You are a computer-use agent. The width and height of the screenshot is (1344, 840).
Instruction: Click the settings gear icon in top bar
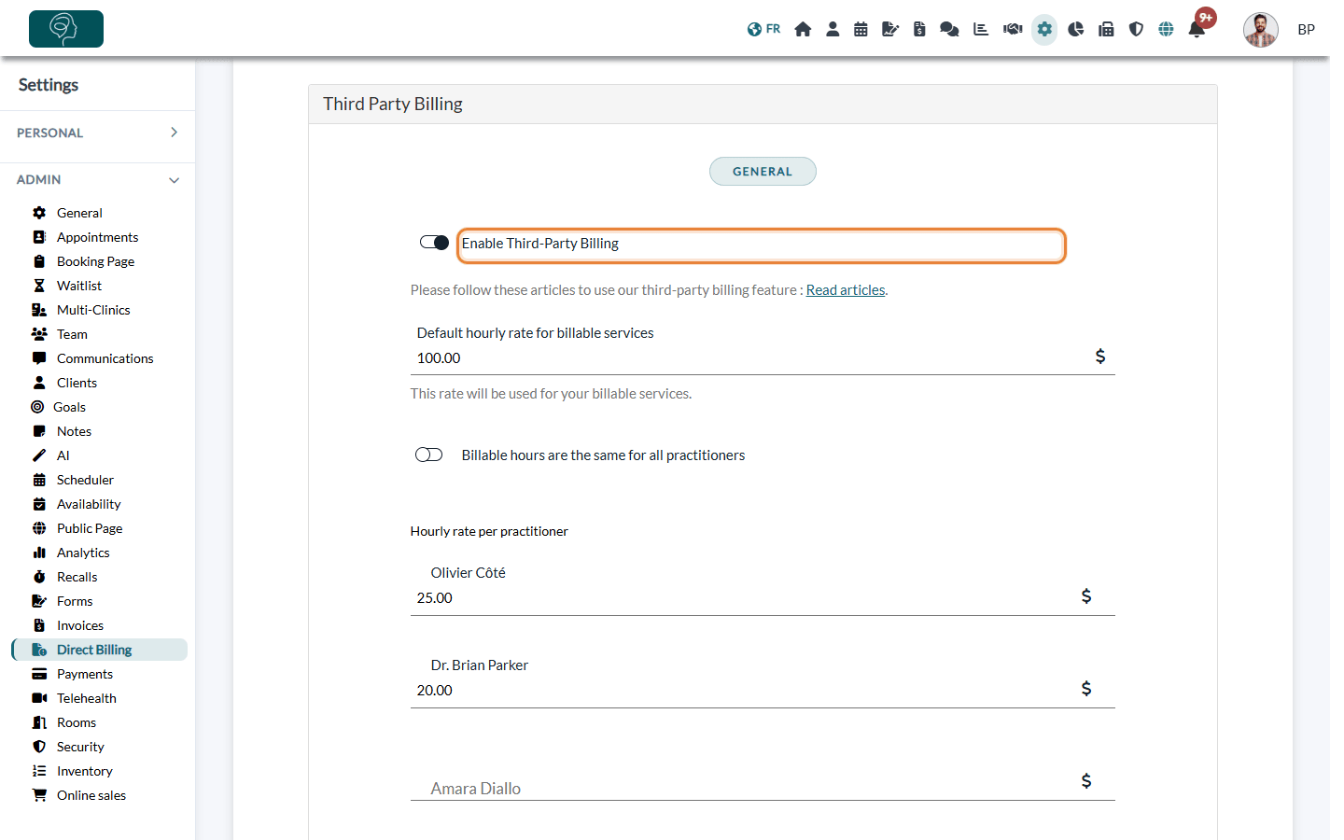coord(1044,29)
